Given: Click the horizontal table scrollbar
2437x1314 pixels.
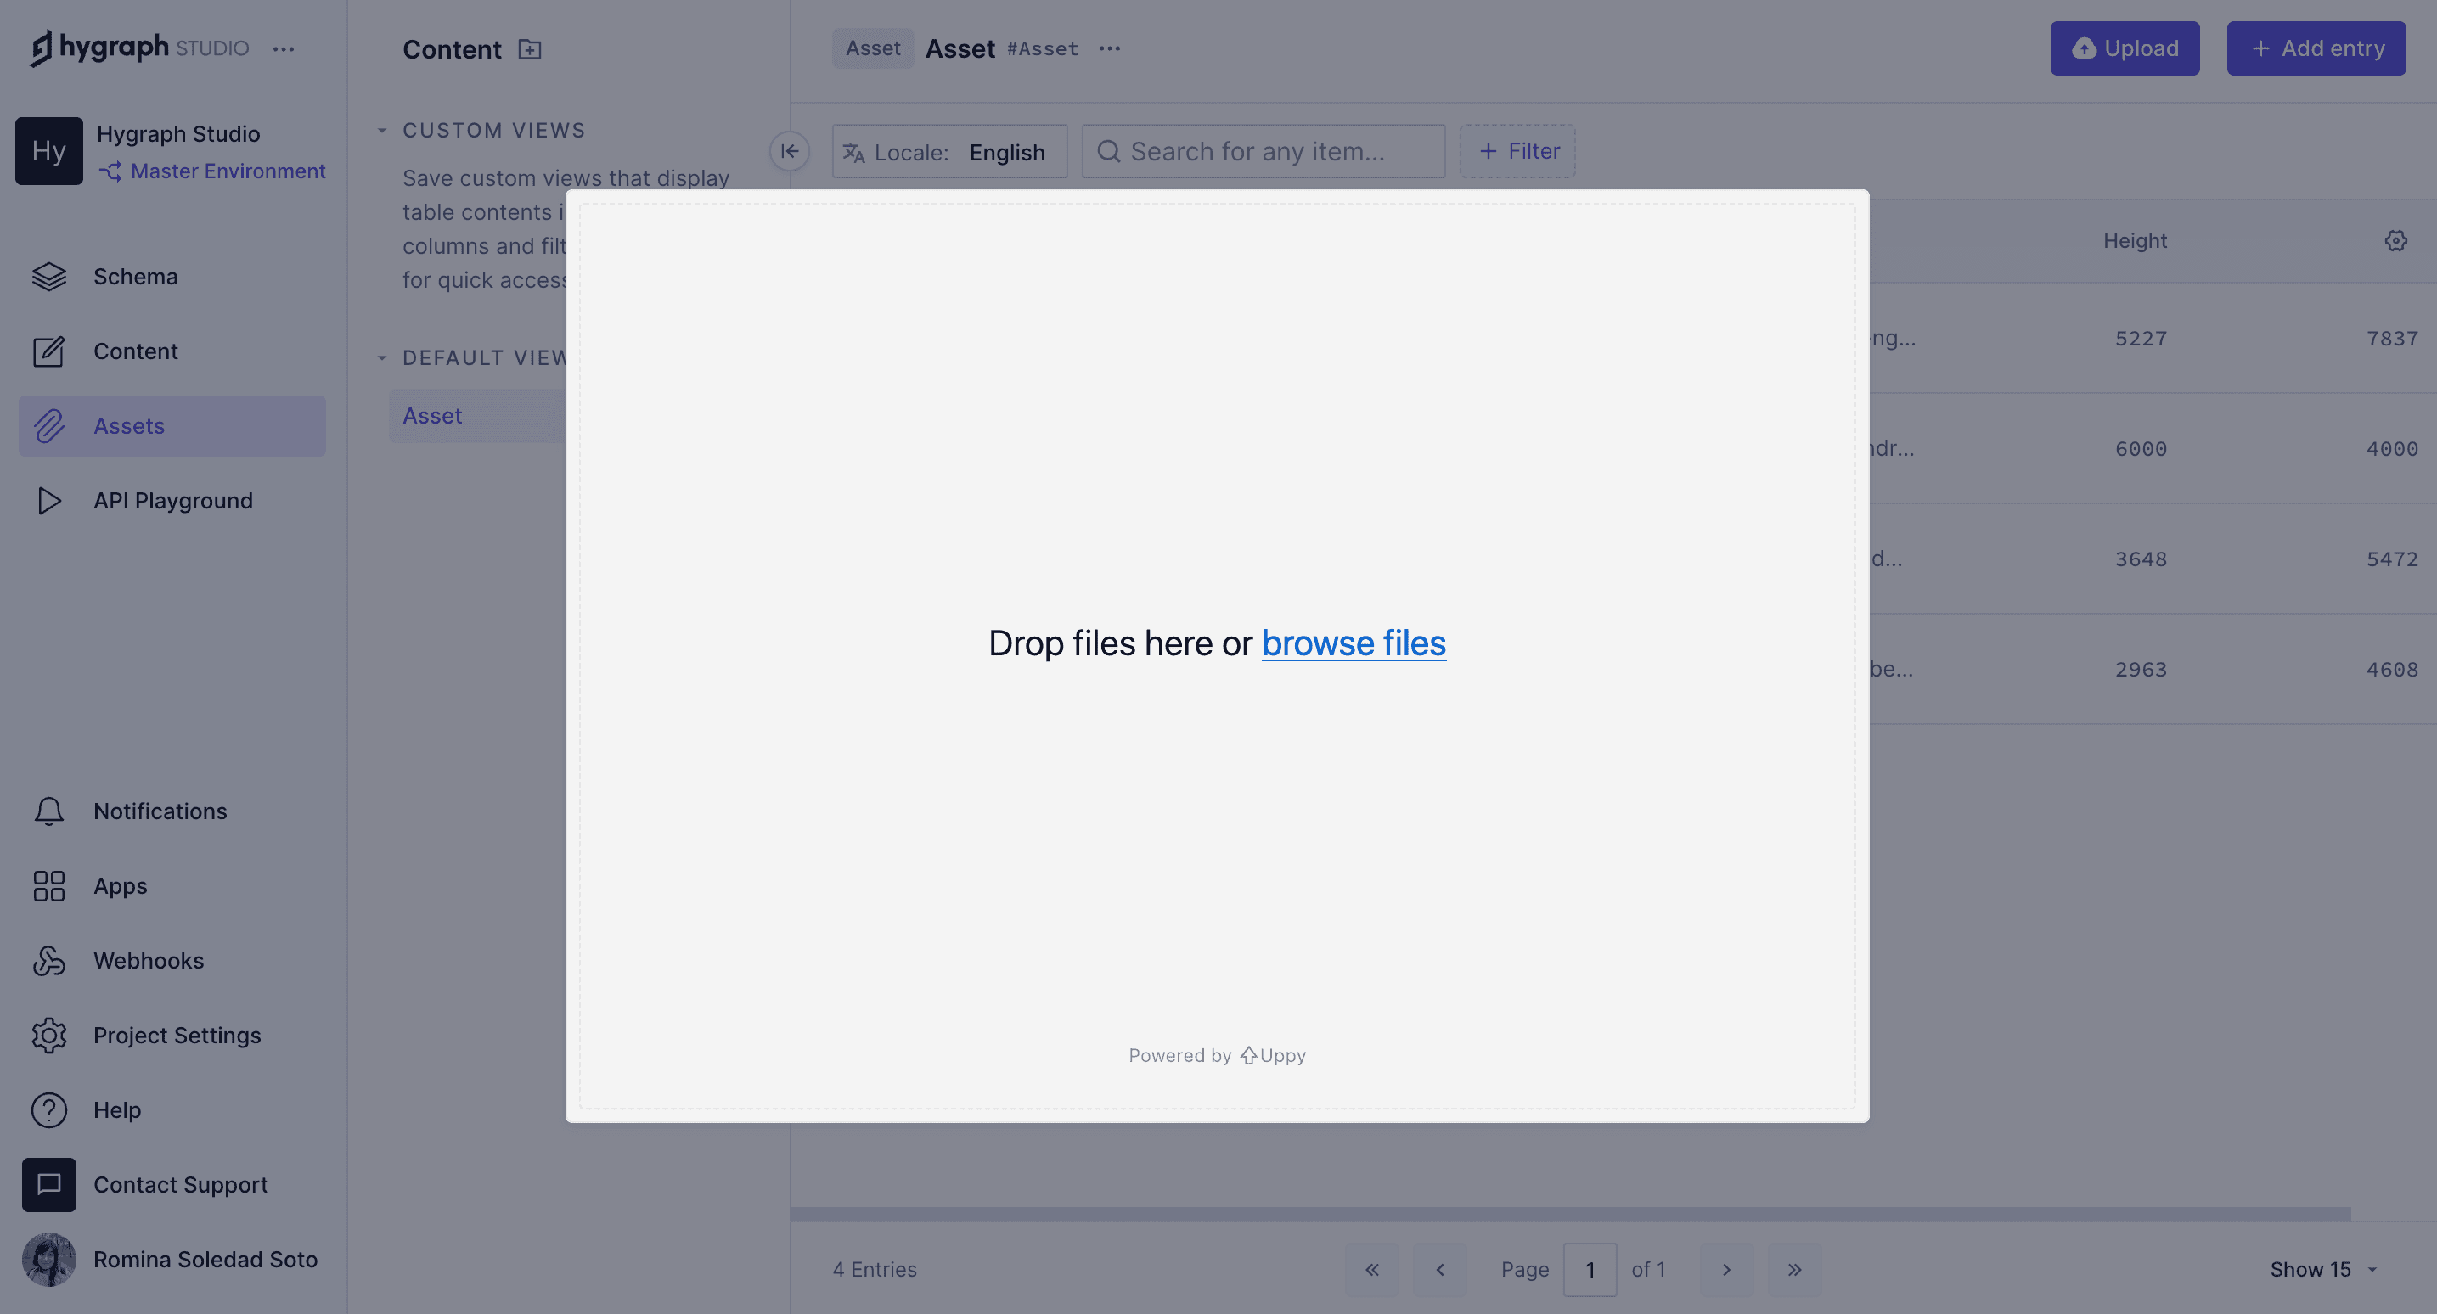Looking at the screenshot, I should click(x=1570, y=1214).
